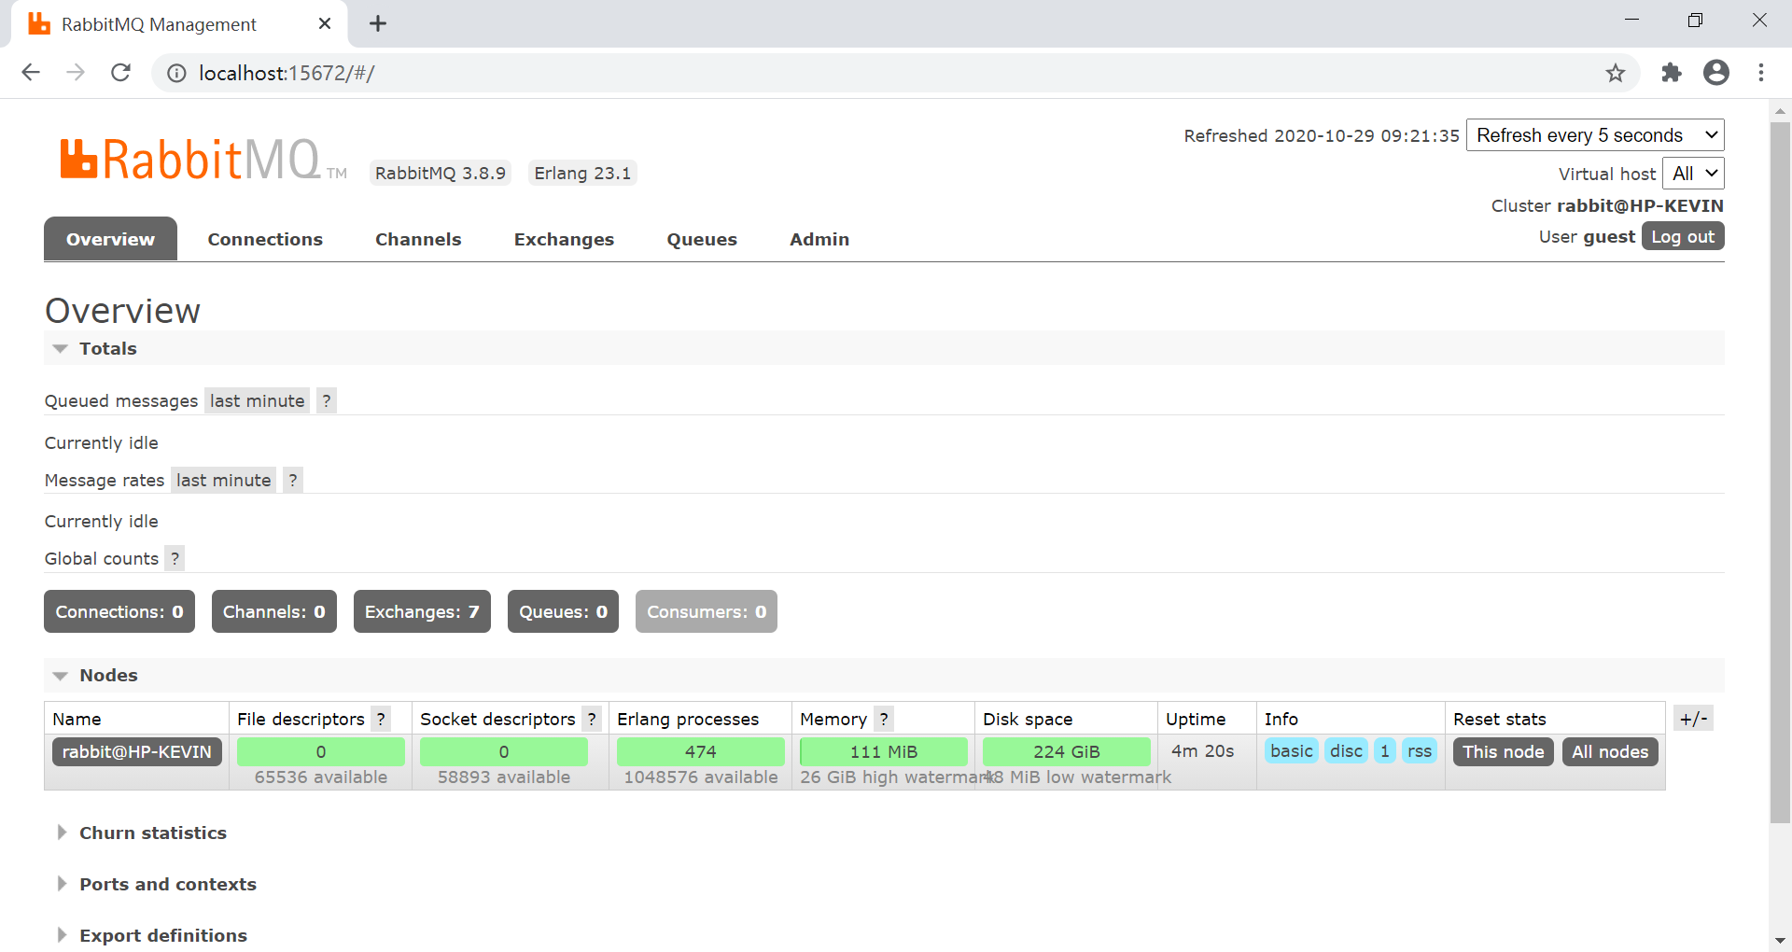The width and height of the screenshot is (1792, 952).
Task: Open the browser extensions puzzle icon
Action: [1672, 73]
